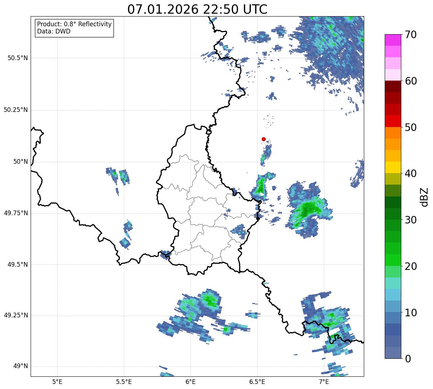Click the bright red colorbar segment near 50
Screen dimensions: 433x389
[x=393, y=121]
